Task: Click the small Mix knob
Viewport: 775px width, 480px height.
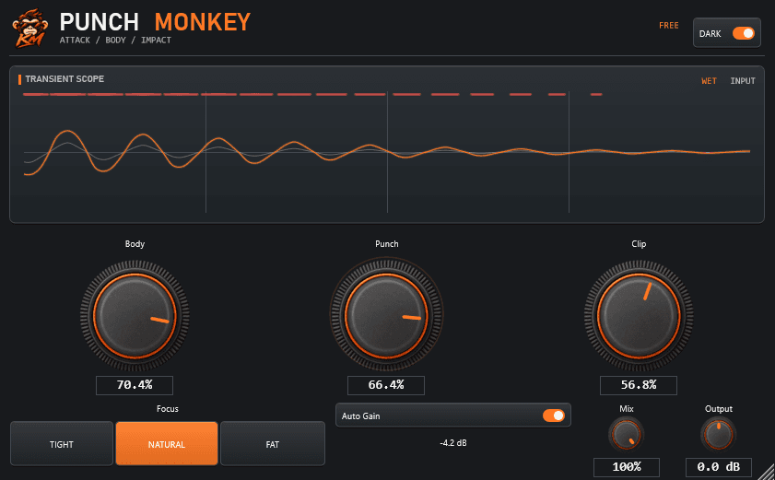Action: (627, 435)
